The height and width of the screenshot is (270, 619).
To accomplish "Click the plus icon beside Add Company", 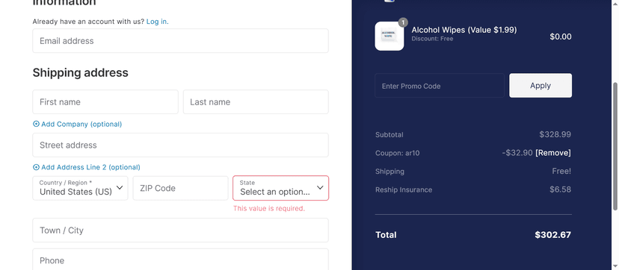I will click(36, 124).
